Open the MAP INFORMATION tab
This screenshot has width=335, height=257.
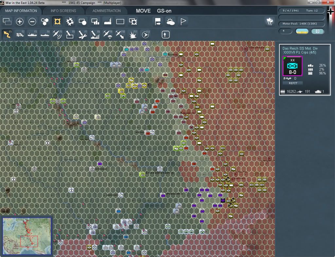tap(21, 11)
